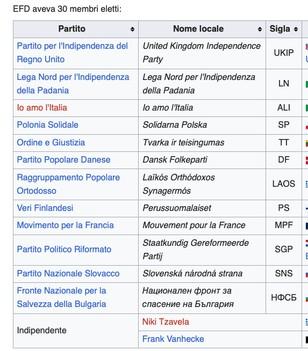This screenshot has height=351, width=308.
Task: Open Lega Nord per l'Indipendenza della Padania
Action: pyautogui.click(x=73, y=84)
